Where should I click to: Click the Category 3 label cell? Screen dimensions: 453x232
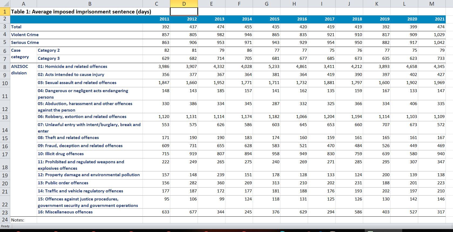(49, 58)
